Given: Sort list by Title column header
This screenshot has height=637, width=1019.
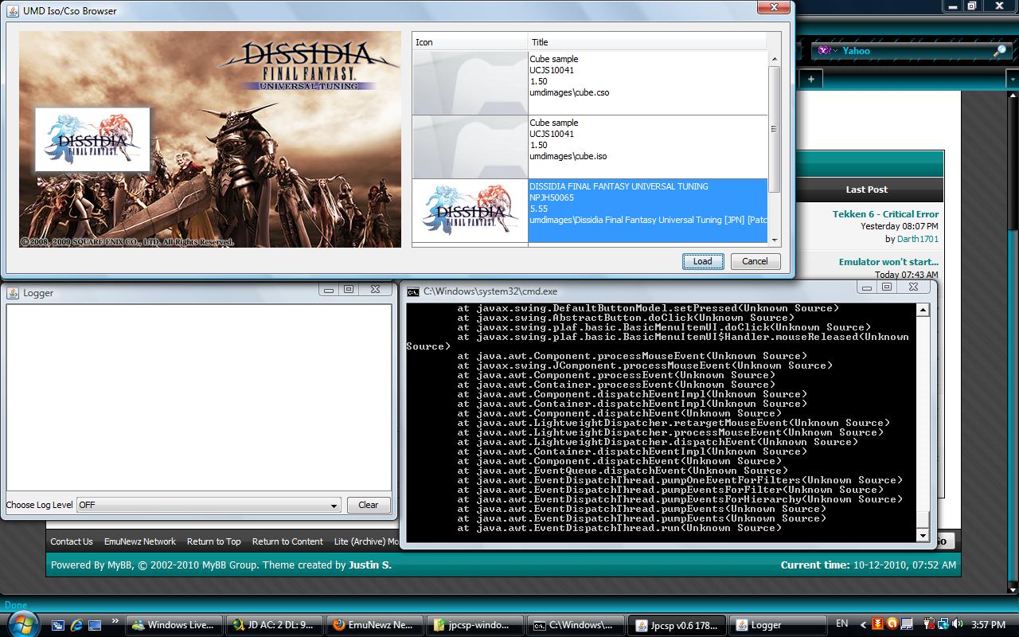Looking at the screenshot, I should coord(646,42).
